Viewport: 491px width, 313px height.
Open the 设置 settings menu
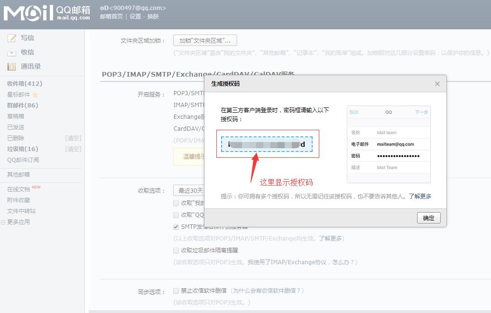click(135, 16)
